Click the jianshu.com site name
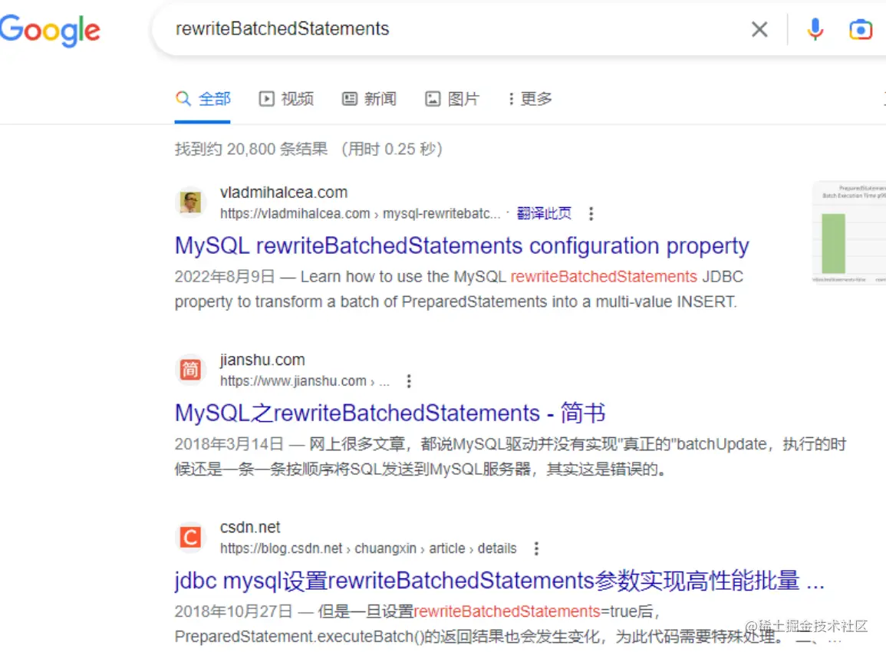886x652 pixels. pos(262,360)
